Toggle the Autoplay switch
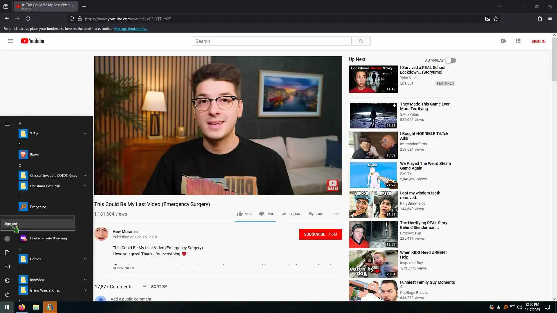Screen dimensions: 557x313 (x=451, y=60)
